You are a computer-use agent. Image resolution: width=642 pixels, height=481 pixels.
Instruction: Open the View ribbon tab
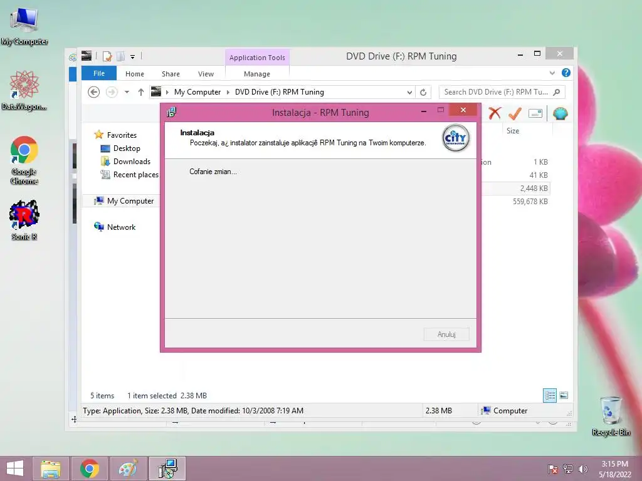click(206, 74)
